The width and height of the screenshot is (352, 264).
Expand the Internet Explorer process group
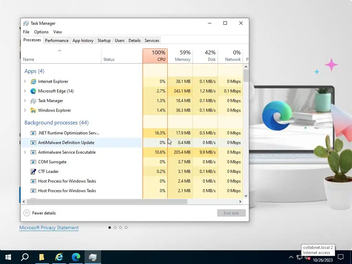25,81
